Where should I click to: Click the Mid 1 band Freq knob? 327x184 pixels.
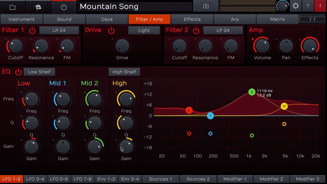click(63, 99)
